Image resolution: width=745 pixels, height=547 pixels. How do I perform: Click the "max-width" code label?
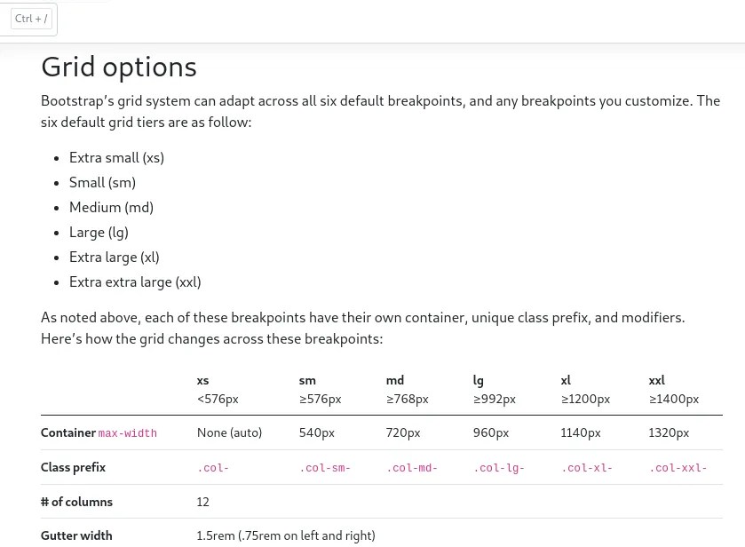[127, 433]
